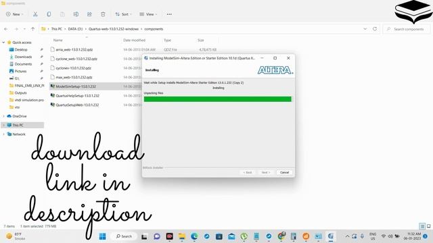Select QuartusSetupWeb-13.0.1.232 file
433x243 pixels.
coord(77,105)
